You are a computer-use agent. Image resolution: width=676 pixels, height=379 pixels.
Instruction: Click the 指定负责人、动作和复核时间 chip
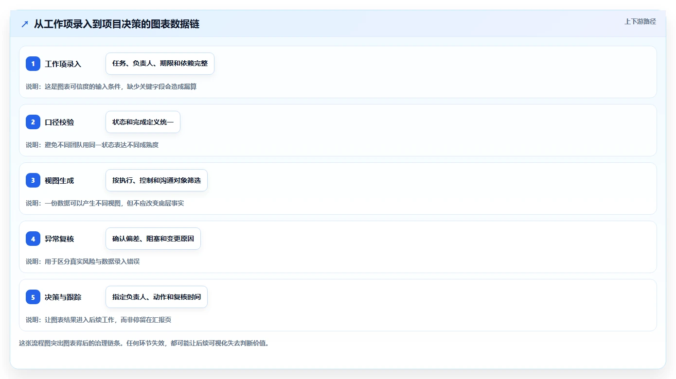click(x=157, y=297)
